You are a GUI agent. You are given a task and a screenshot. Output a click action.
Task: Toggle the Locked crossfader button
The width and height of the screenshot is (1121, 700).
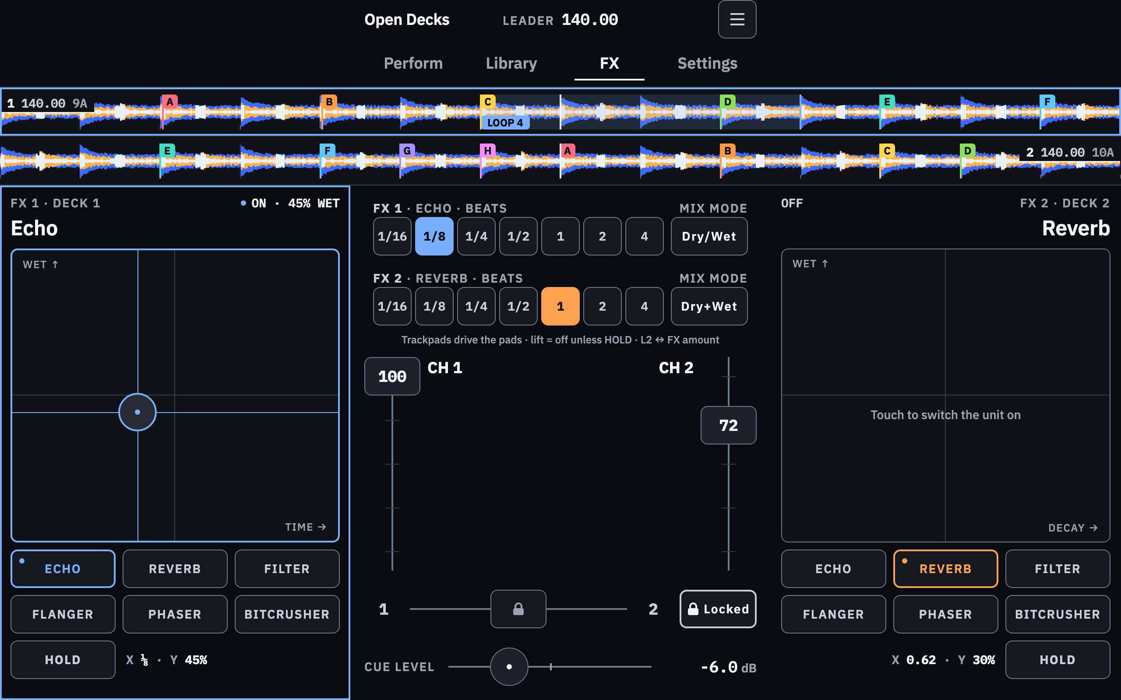pos(718,609)
